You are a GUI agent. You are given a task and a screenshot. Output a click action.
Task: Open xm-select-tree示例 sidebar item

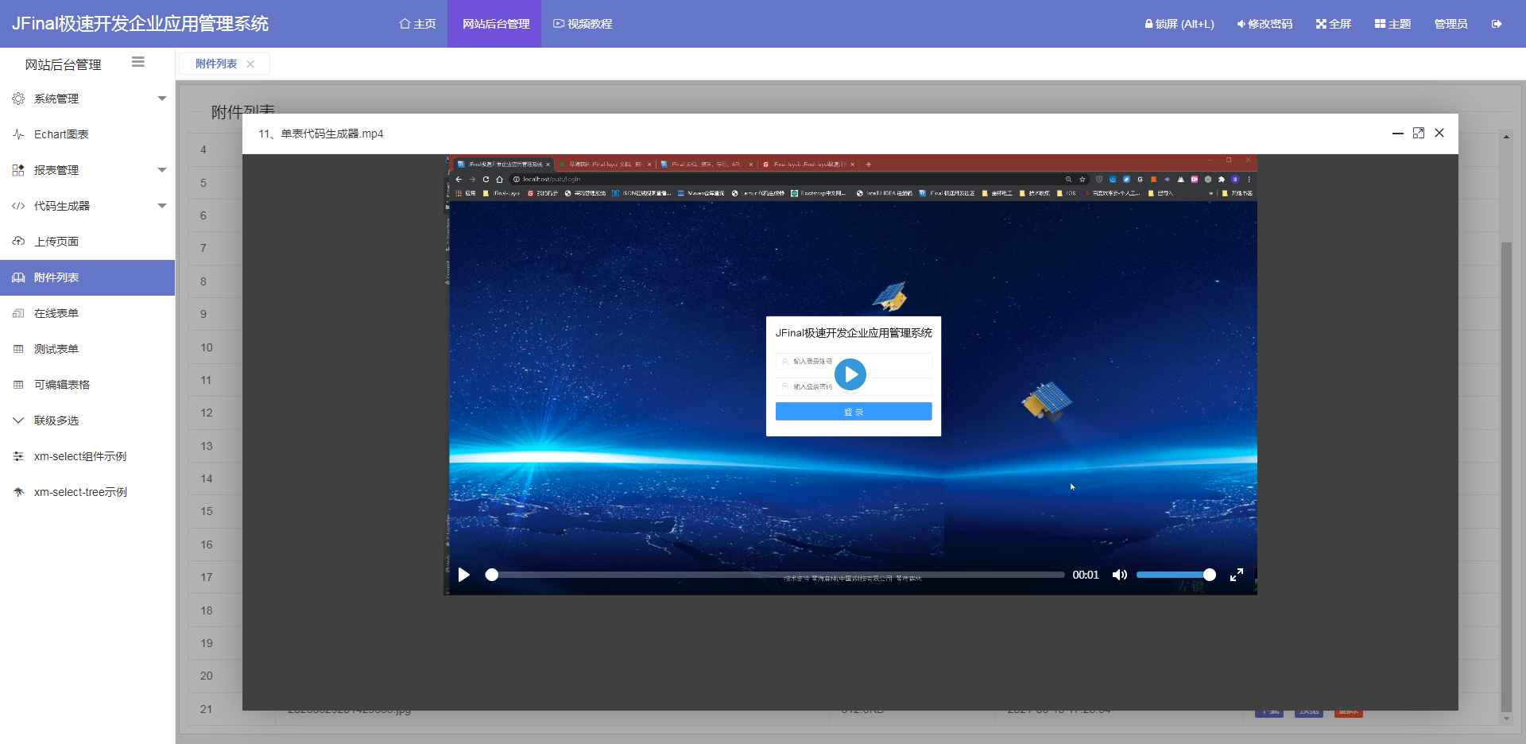(87, 492)
